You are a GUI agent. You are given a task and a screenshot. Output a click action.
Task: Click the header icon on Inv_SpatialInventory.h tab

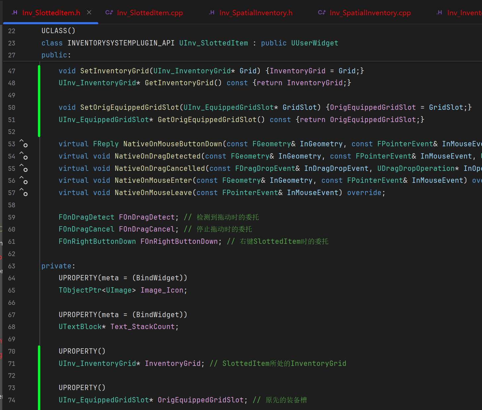(x=212, y=13)
